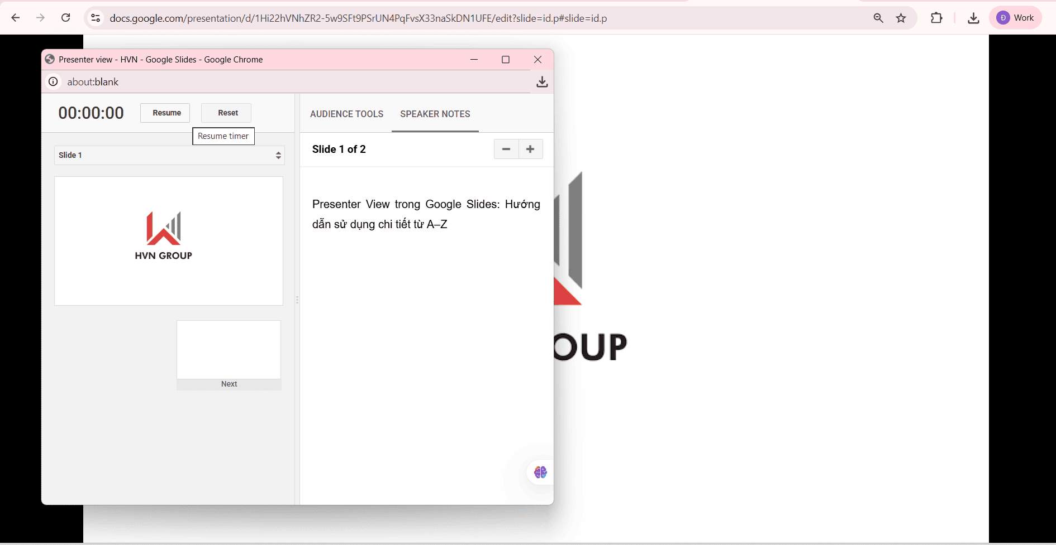Decrease the speaker notes text size
The height and width of the screenshot is (545, 1056).
(x=506, y=149)
